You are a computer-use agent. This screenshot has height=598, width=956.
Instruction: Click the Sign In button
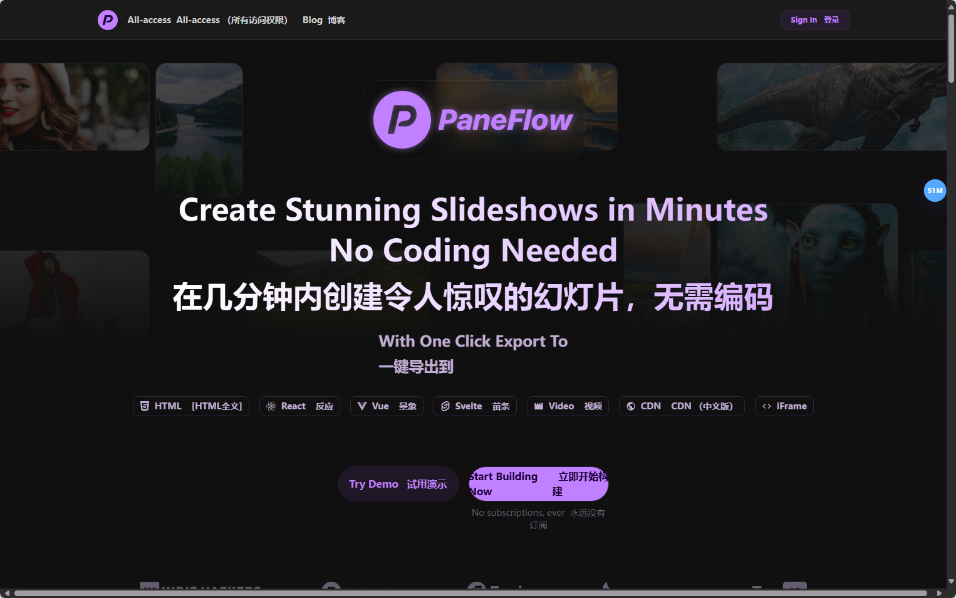coord(814,20)
